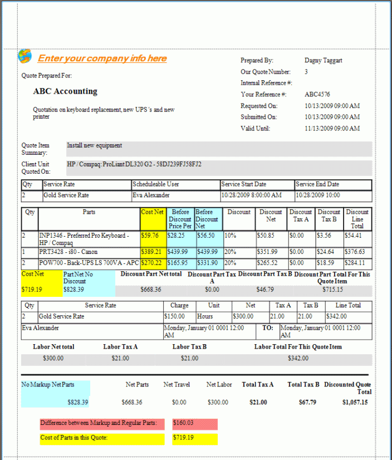Click the globe logo icon beside company title
This screenshot has height=460, width=392.
(x=24, y=56)
